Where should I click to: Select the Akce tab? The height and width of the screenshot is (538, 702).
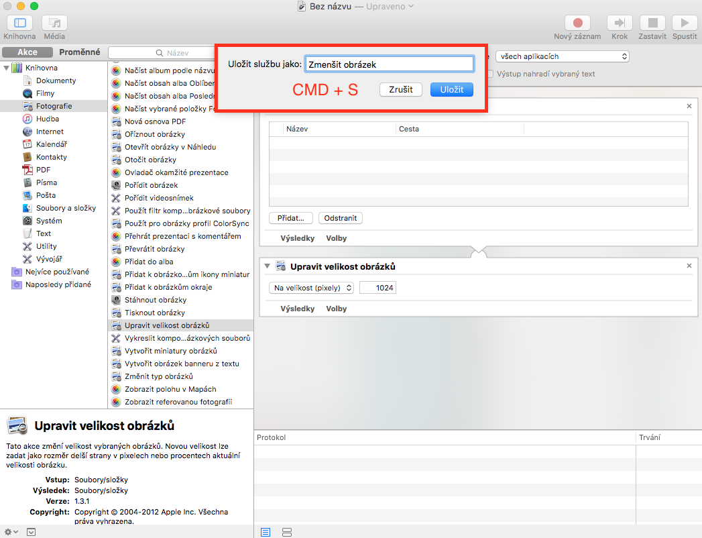pyautogui.click(x=27, y=52)
